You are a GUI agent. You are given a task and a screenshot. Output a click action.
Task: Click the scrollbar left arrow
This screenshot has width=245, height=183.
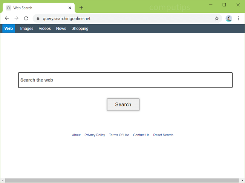(x=3, y=180)
